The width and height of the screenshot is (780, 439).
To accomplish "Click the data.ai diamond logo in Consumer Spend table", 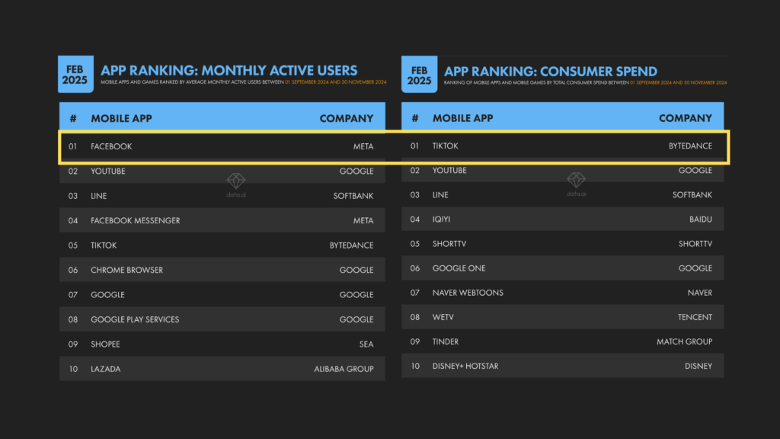I will [576, 183].
